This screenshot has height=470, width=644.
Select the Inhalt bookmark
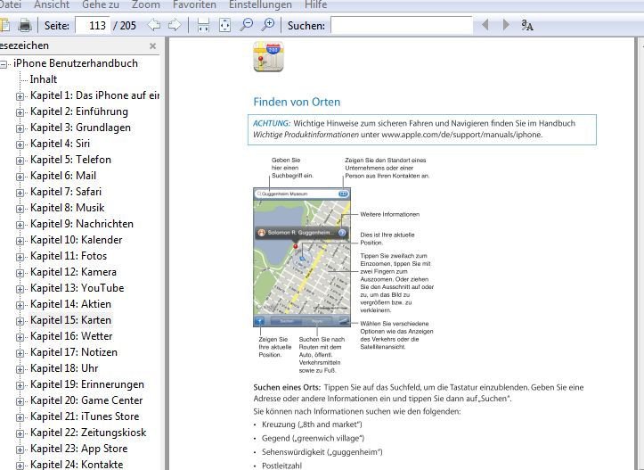[44, 79]
